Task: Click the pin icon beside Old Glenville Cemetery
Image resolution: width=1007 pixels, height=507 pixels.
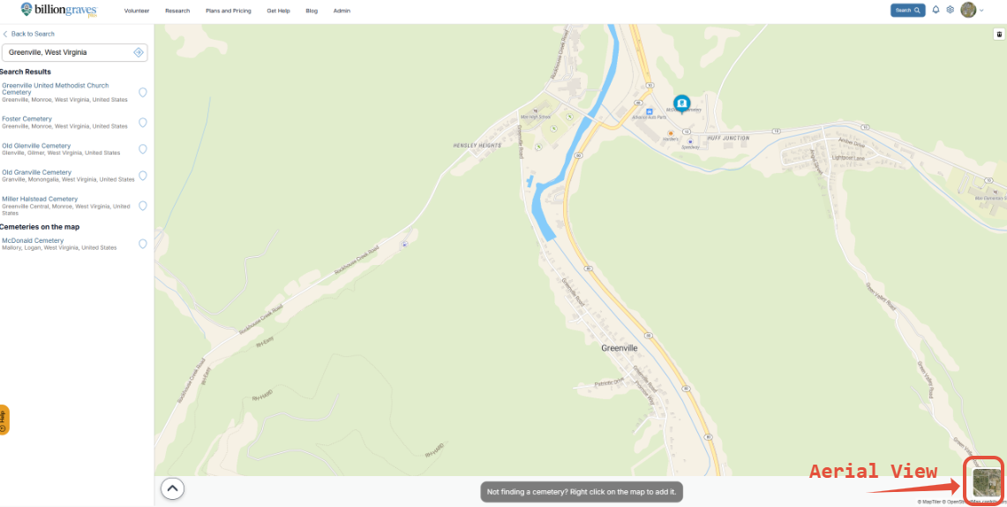Action: tap(143, 149)
